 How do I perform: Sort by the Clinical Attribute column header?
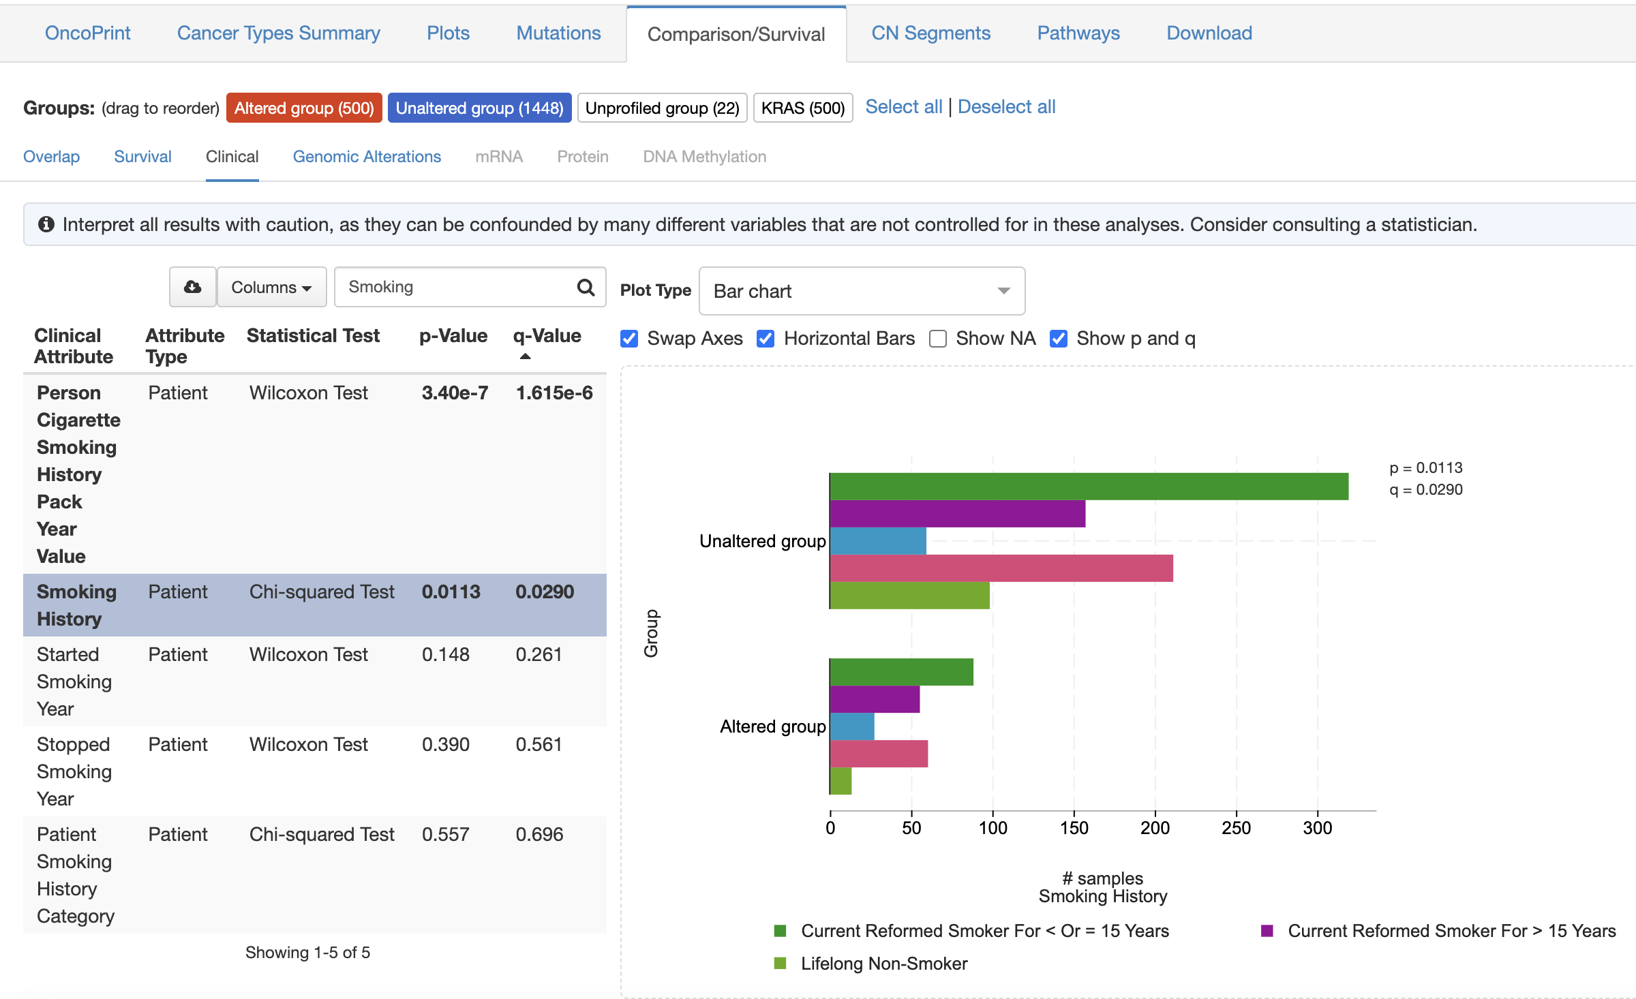[x=74, y=346]
